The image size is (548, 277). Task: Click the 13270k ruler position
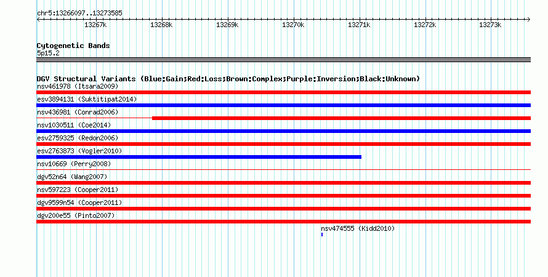(x=293, y=25)
